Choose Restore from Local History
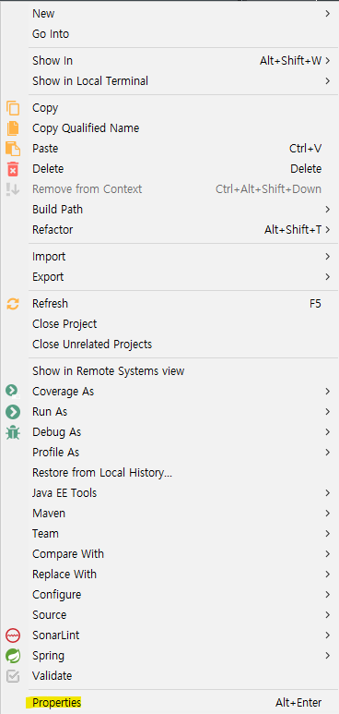 click(x=102, y=473)
